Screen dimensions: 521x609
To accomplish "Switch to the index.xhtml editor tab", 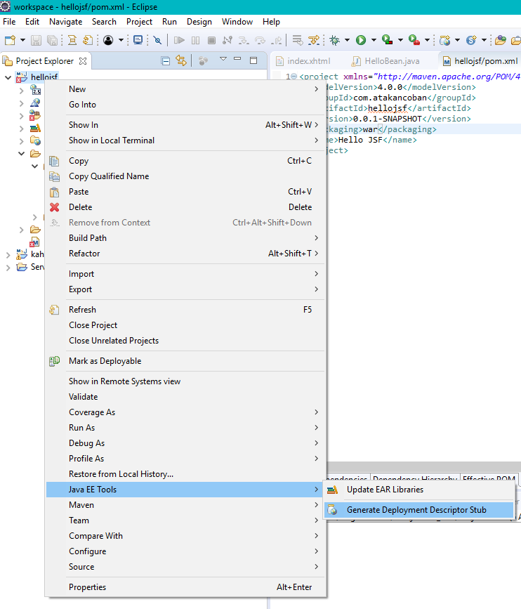I will pos(303,61).
